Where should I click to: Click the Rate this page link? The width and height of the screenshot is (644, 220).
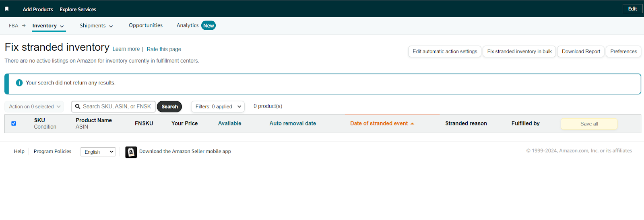click(164, 49)
